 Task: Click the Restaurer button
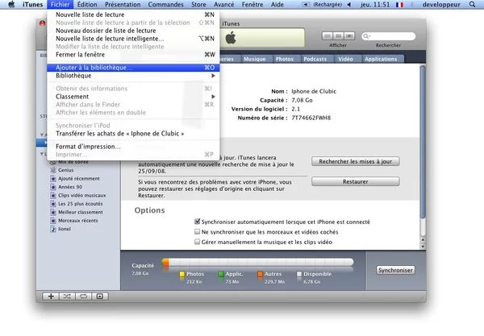point(355,181)
